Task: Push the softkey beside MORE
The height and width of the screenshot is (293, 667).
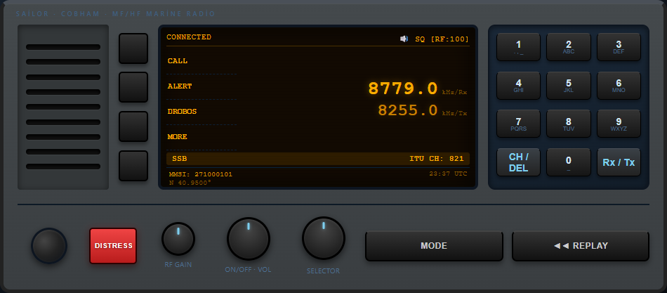Action: point(133,166)
